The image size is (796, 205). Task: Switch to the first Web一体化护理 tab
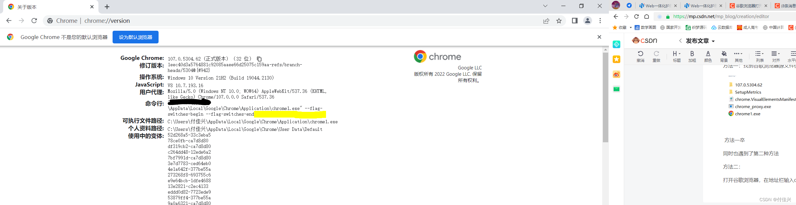pos(658,6)
